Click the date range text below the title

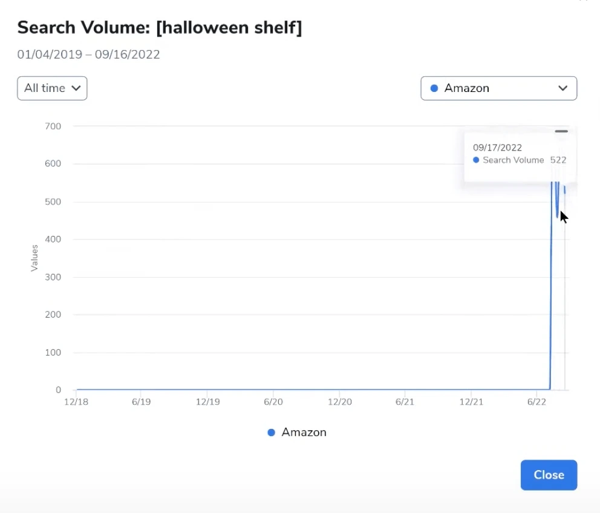tap(88, 54)
